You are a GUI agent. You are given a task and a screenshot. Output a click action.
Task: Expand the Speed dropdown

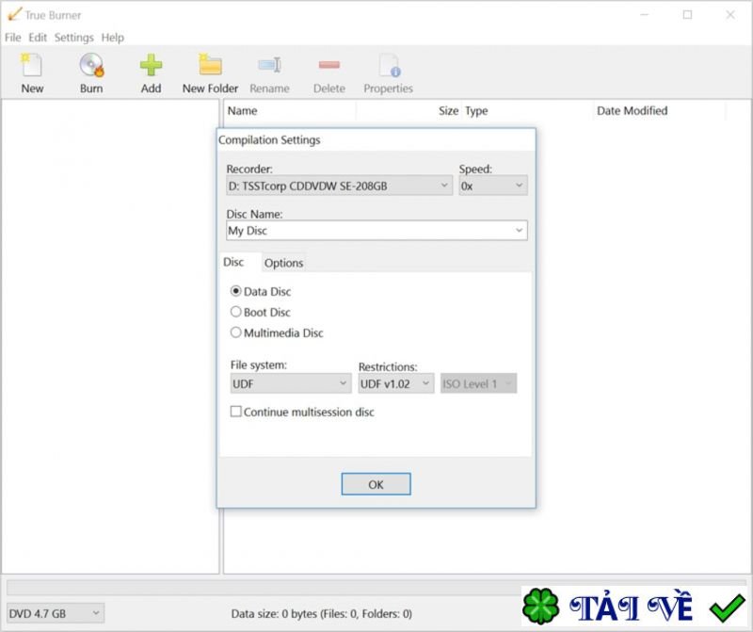(x=493, y=186)
